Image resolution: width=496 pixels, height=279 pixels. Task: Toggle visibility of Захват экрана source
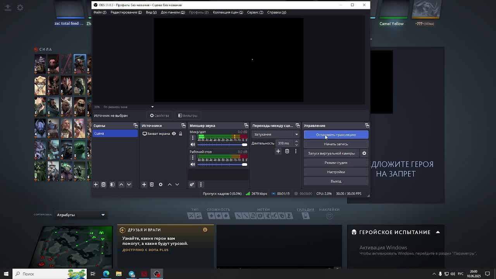174,134
